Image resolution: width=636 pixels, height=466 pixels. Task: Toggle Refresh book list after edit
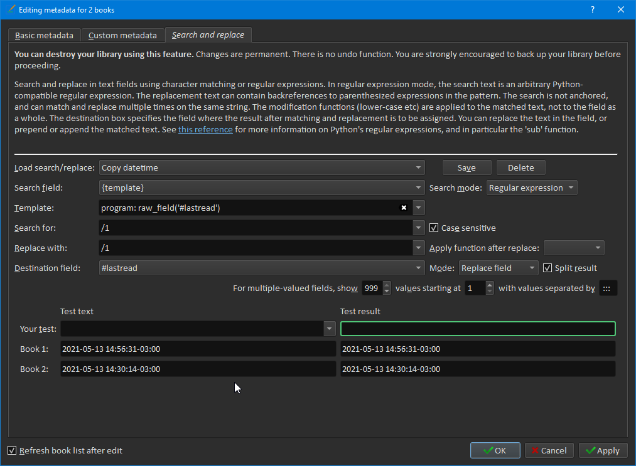click(12, 450)
